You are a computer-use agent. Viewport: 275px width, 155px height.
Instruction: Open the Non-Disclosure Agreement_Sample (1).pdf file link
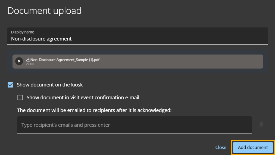tap(65, 60)
